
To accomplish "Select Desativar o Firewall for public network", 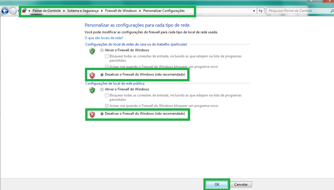I will tap(102, 114).
